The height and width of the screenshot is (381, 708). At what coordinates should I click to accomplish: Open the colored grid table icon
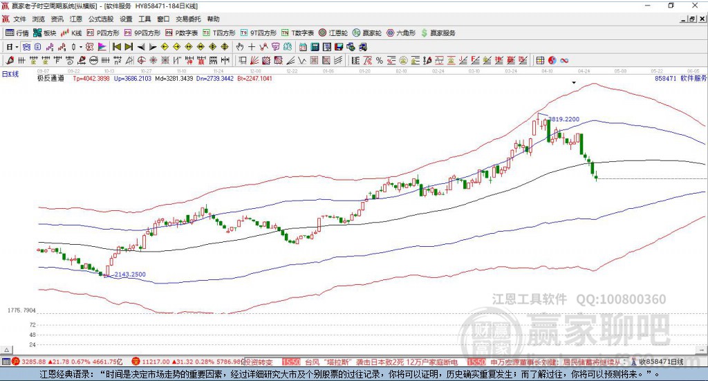pyautogui.click(x=540, y=60)
